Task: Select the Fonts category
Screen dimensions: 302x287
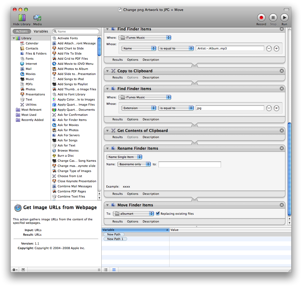Action: coord(30,59)
